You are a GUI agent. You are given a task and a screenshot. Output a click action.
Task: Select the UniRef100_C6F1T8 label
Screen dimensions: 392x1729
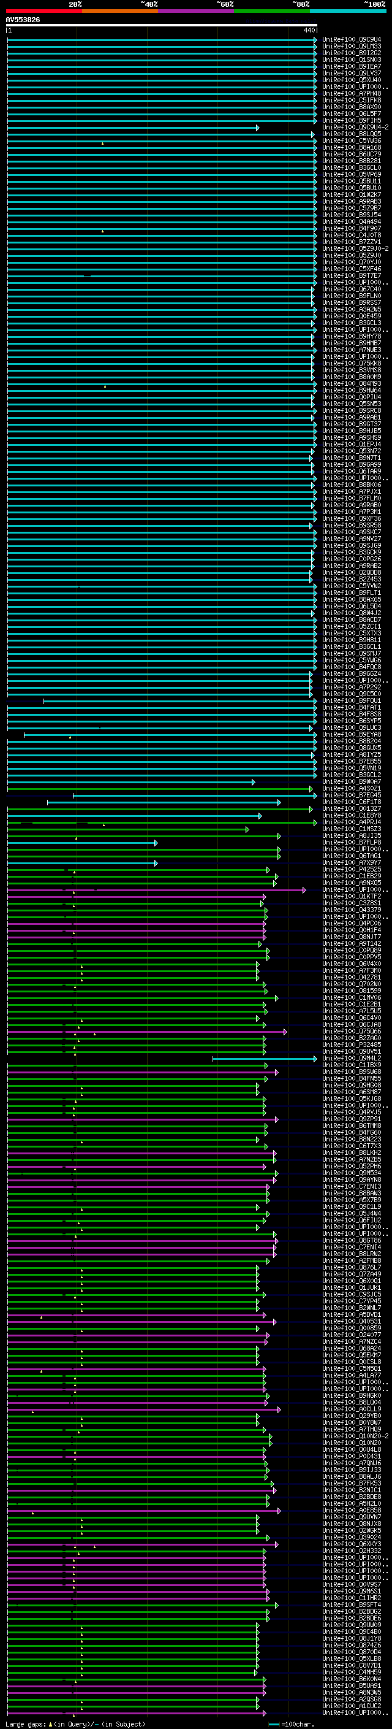(352, 802)
